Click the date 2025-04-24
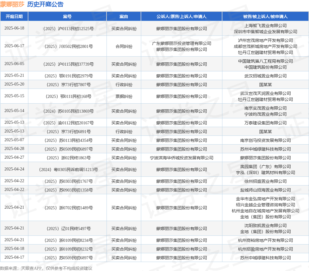The image size is (309, 271). point(14,169)
